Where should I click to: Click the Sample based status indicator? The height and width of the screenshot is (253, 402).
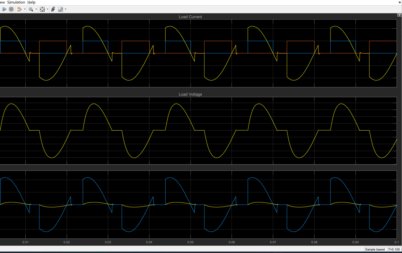pos(374,249)
